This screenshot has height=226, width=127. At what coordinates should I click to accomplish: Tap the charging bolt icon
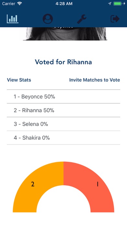(124, 4)
